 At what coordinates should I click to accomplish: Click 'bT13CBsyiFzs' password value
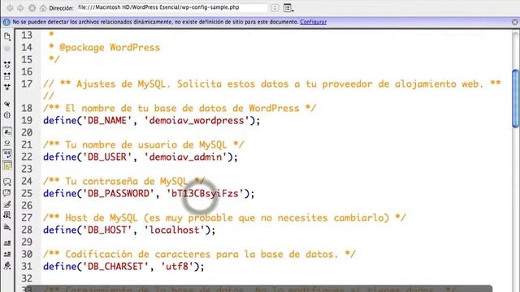(205, 193)
